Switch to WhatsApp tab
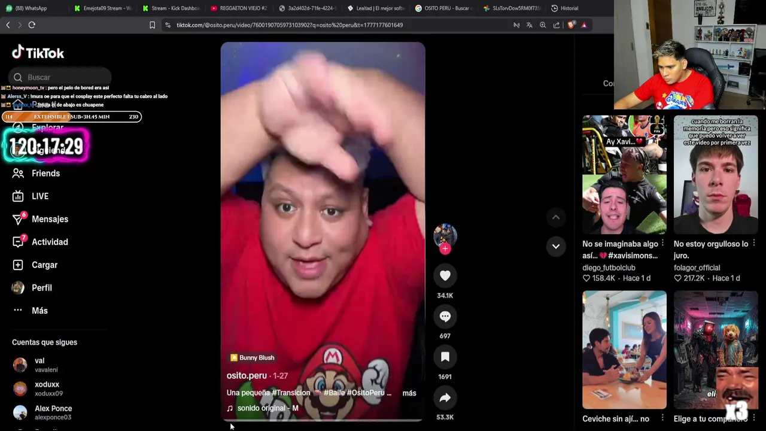 (31, 8)
